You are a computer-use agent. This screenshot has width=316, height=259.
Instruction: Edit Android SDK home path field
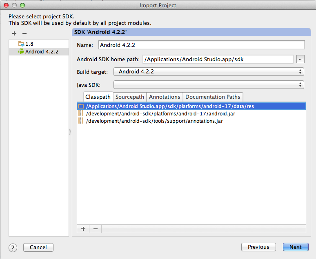[x=218, y=59]
